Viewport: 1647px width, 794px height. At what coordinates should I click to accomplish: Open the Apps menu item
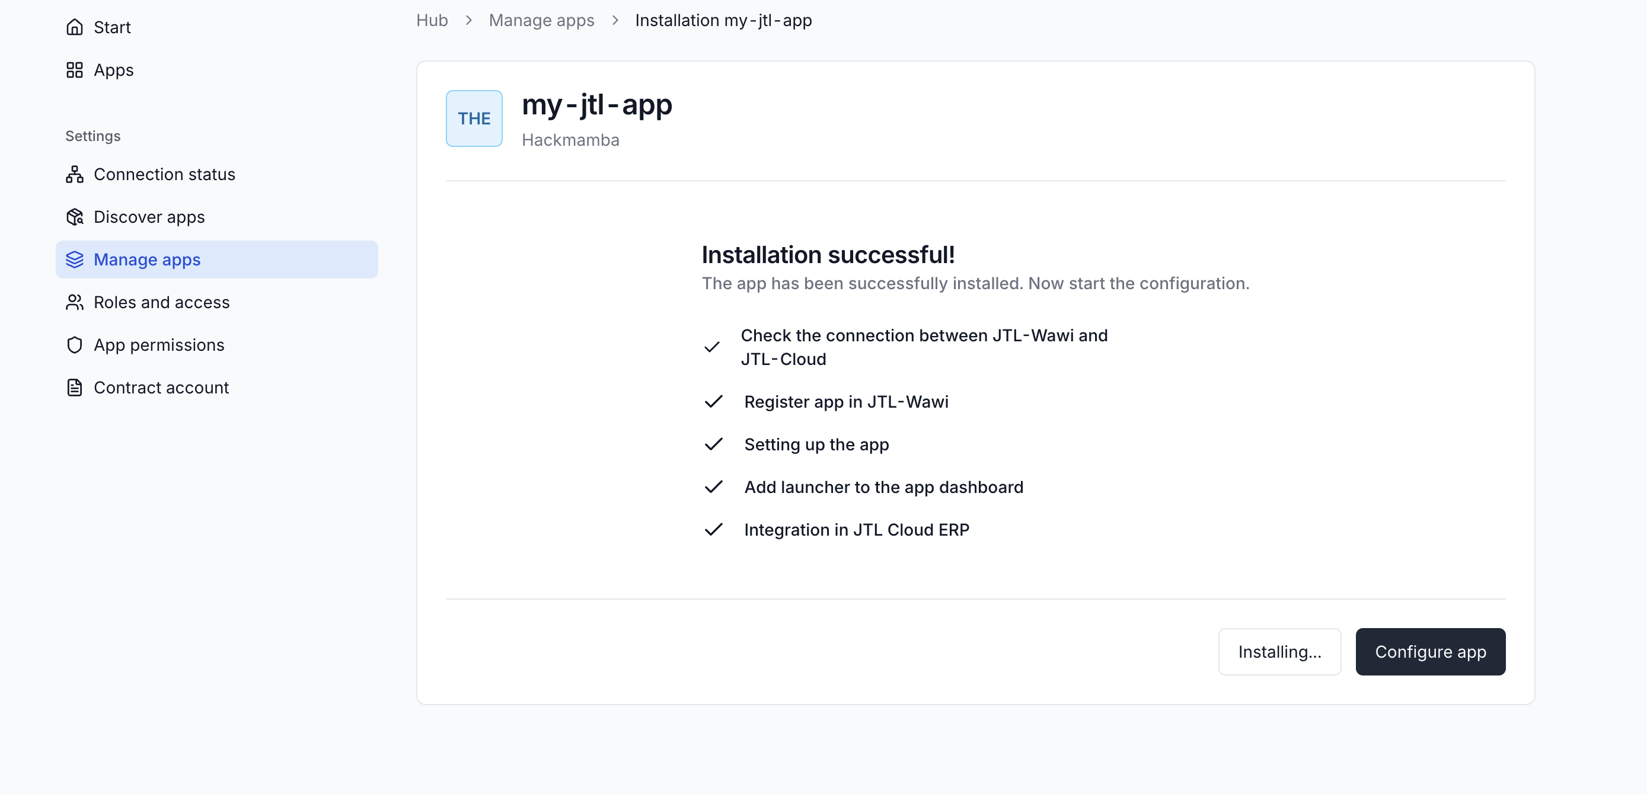(x=217, y=71)
